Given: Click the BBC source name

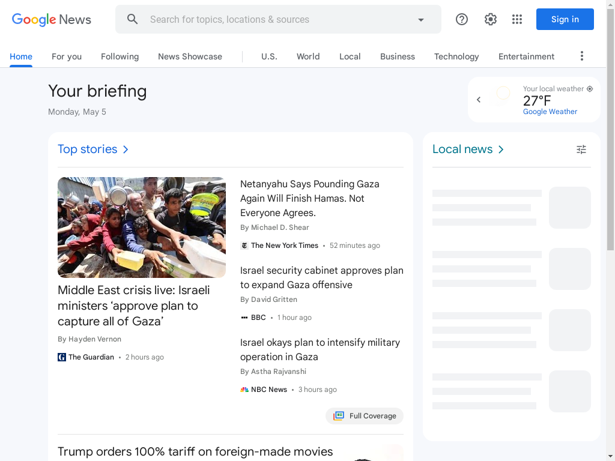Looking at the screenshot, I should (258, 318).
